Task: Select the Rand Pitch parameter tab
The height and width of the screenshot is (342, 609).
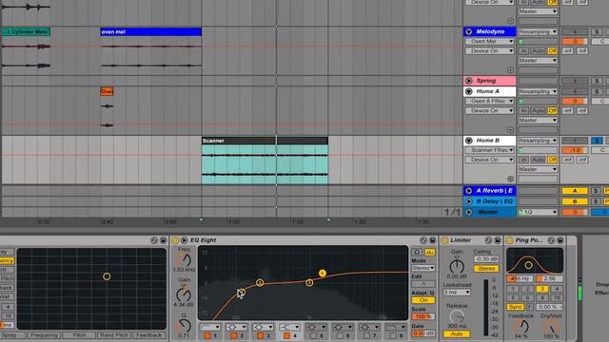Action: point(113,335)
